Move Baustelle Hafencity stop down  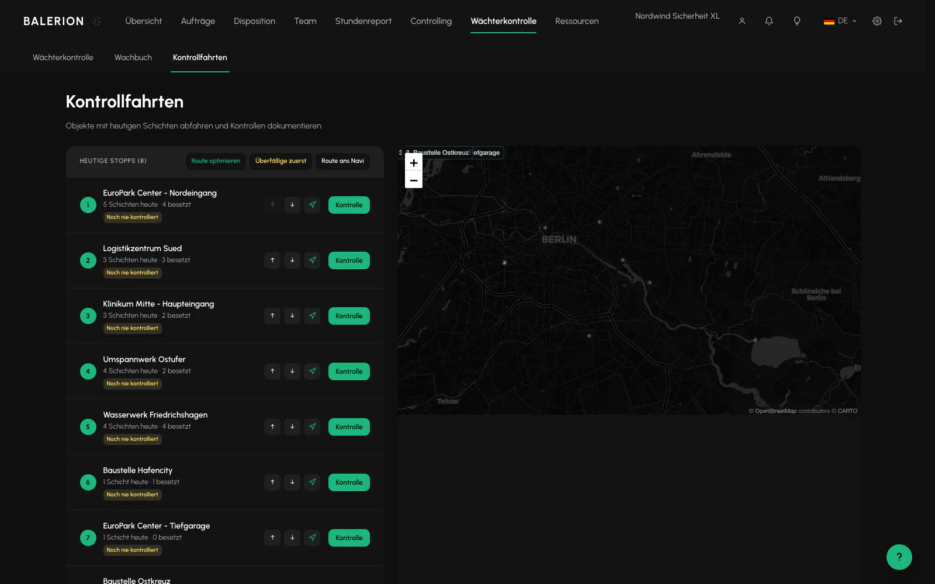(x=292, y=482)
